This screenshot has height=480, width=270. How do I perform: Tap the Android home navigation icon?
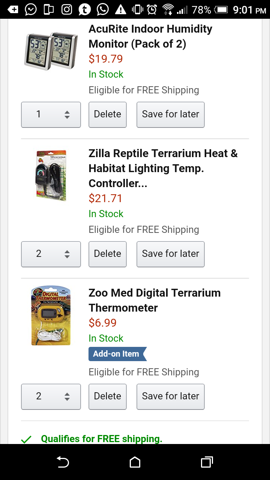135,462
